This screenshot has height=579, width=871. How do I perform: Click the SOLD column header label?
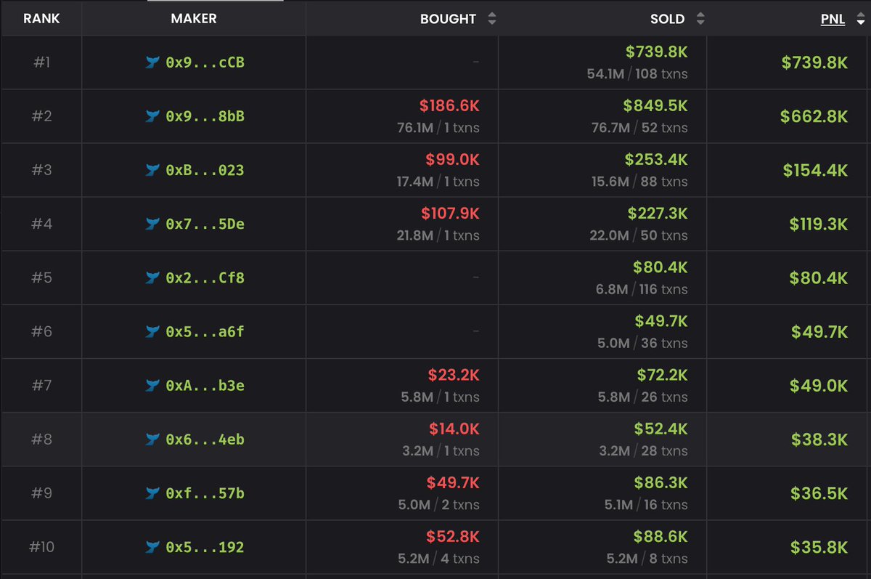668,19
